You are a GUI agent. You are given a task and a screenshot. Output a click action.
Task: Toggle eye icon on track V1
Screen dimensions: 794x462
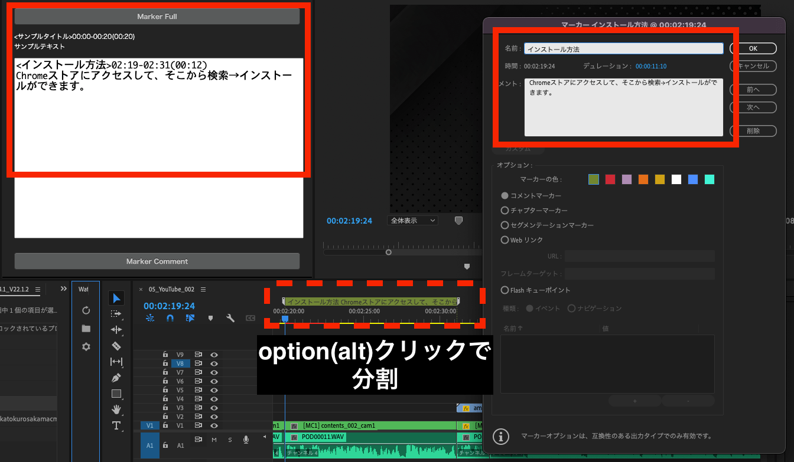(214, 425)
